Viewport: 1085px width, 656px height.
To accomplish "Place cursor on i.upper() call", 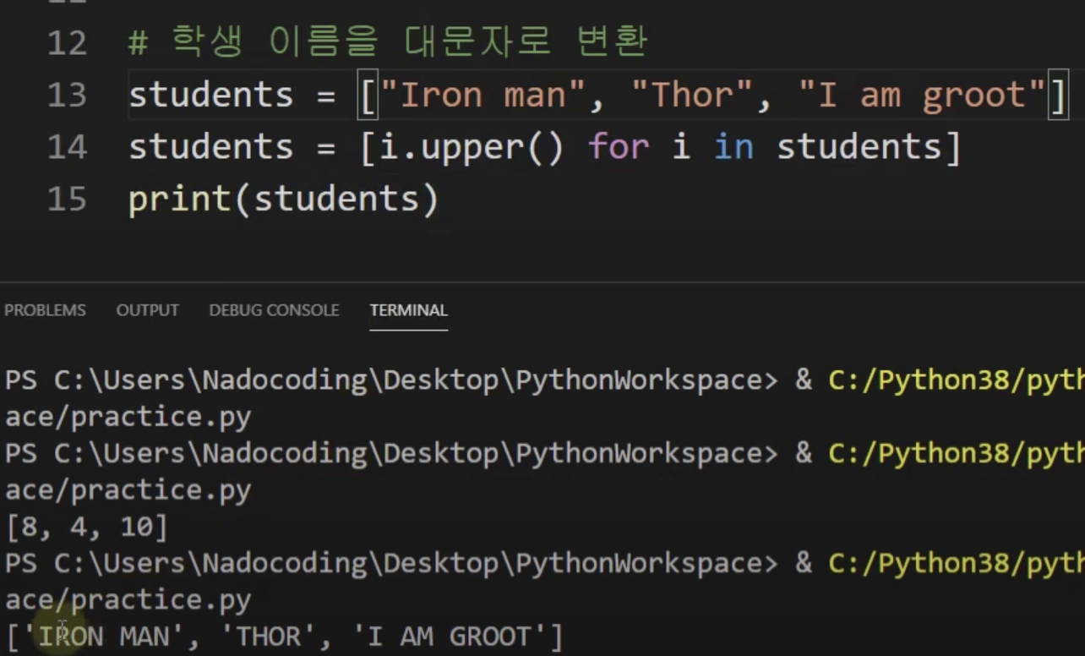I will click(472, 147).
